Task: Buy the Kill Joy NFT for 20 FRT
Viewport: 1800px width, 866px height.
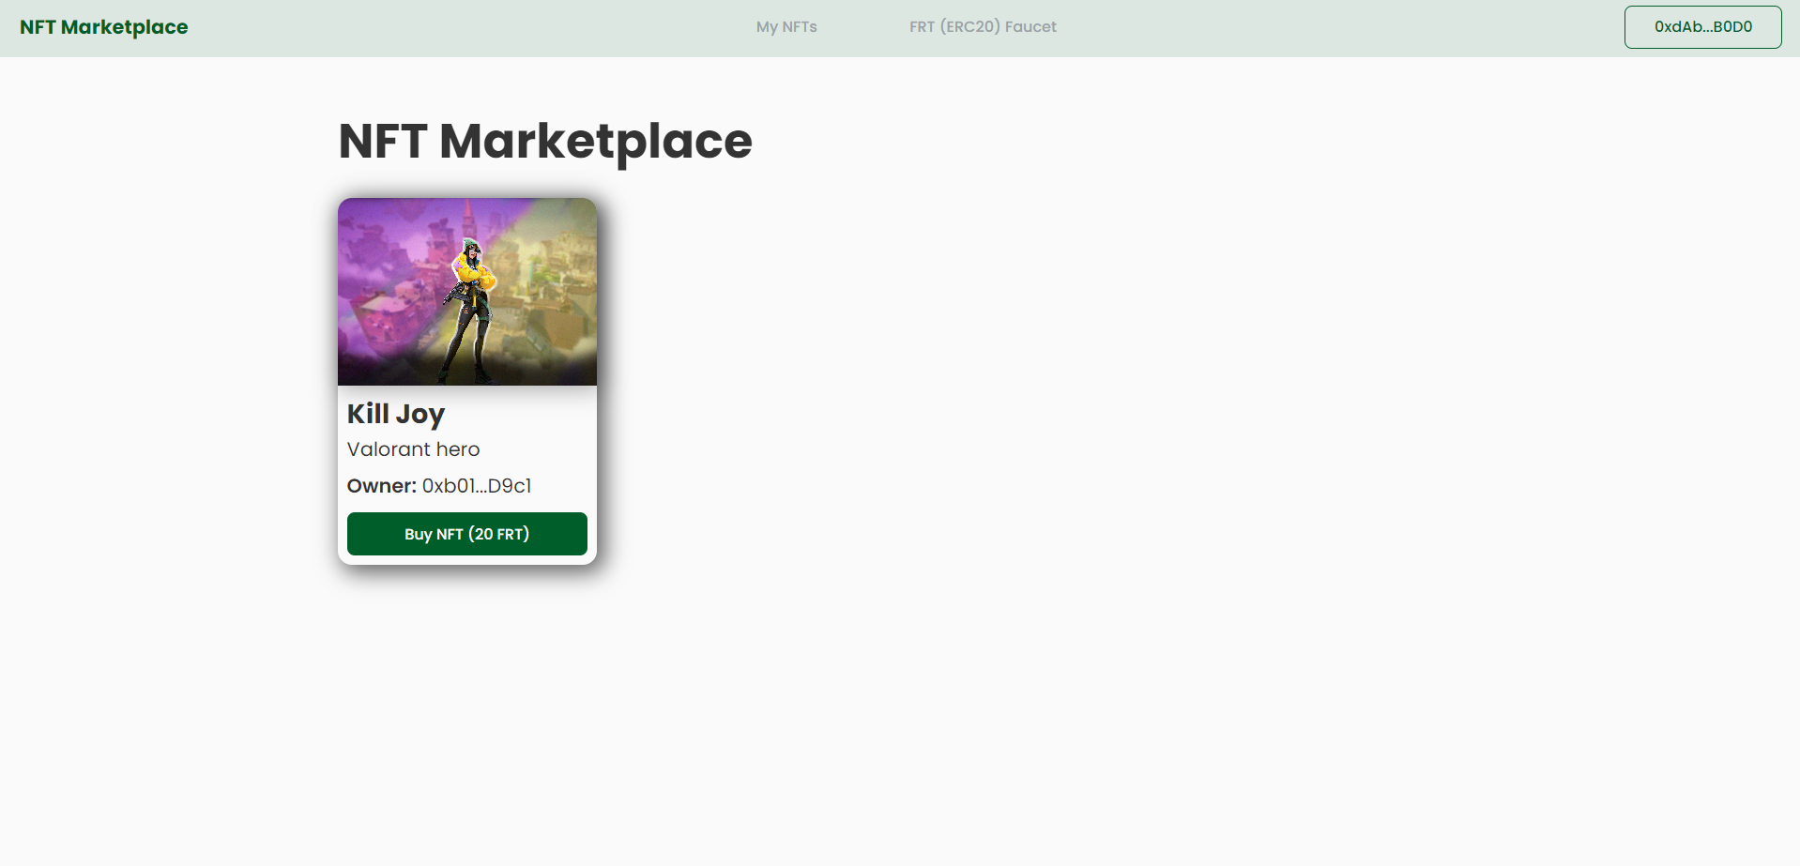Action: tap(467, 534)
